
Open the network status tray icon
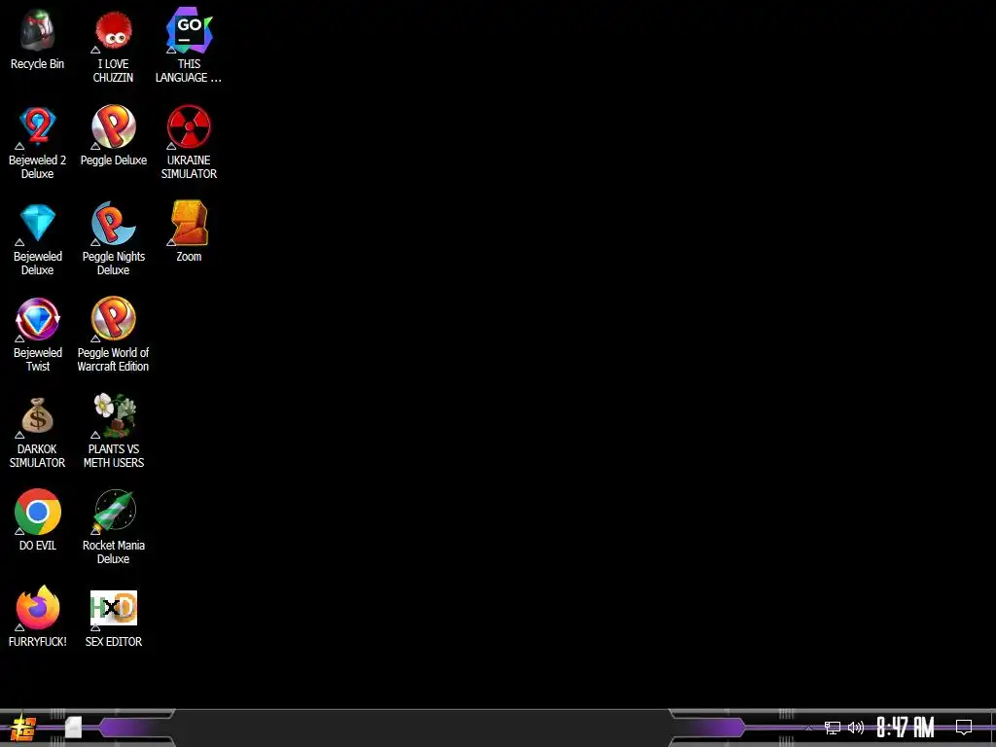tap(833, 728)
